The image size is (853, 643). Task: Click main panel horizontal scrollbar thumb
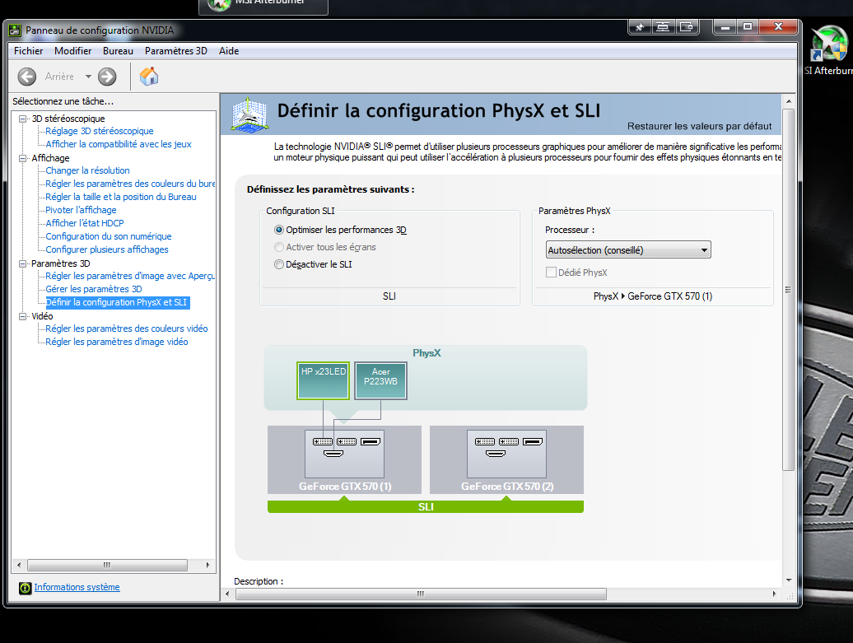coord(421,594)
